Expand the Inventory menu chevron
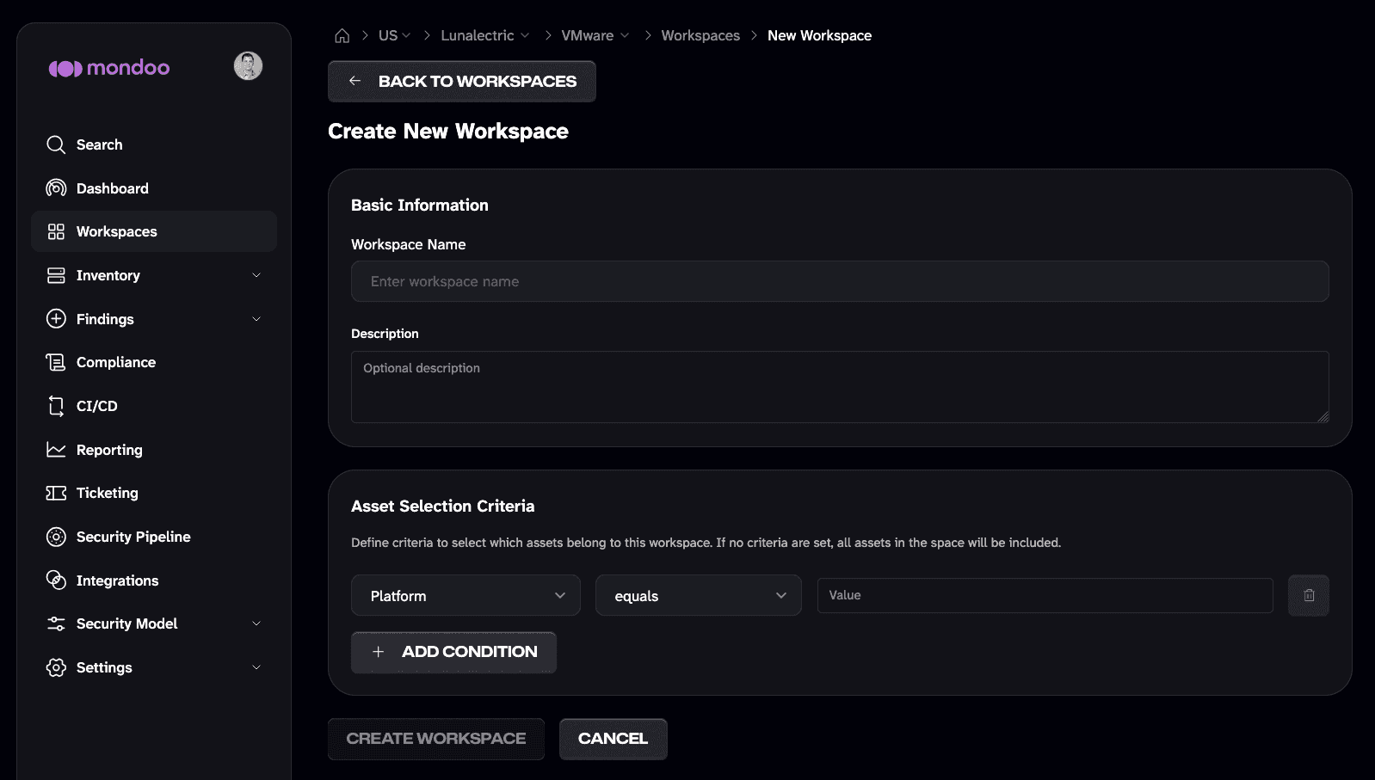 click(256, 275)
